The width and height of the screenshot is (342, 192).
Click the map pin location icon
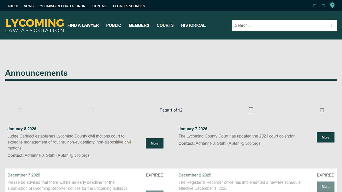click(332, 5)
